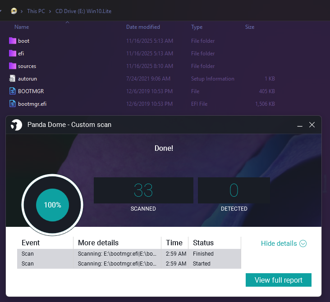This screenshot has height=302, width=330.
Task: Click the sources folder icon
Action: coord(13,66)
